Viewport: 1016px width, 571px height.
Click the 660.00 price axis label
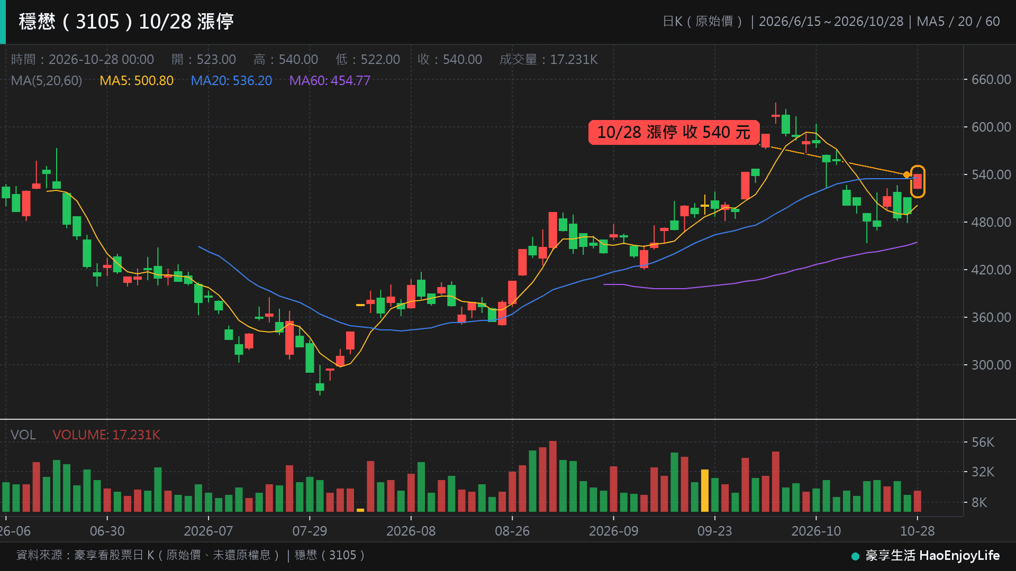(991, 80)
